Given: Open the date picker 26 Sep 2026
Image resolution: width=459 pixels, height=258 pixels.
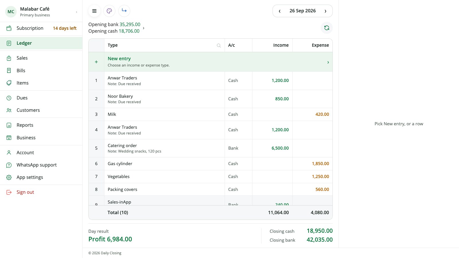Looking at the screenshot, I should coord(303,11).
